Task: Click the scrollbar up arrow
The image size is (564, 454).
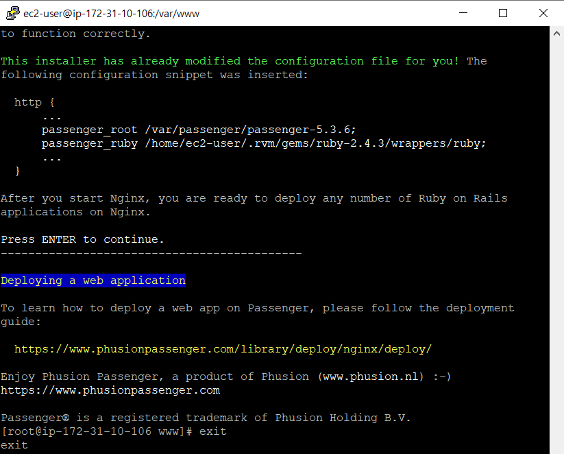Action: pos(555,32)
